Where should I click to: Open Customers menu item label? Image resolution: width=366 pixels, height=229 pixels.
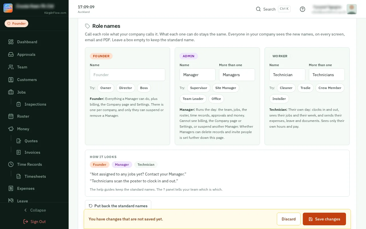click(27, 80)
